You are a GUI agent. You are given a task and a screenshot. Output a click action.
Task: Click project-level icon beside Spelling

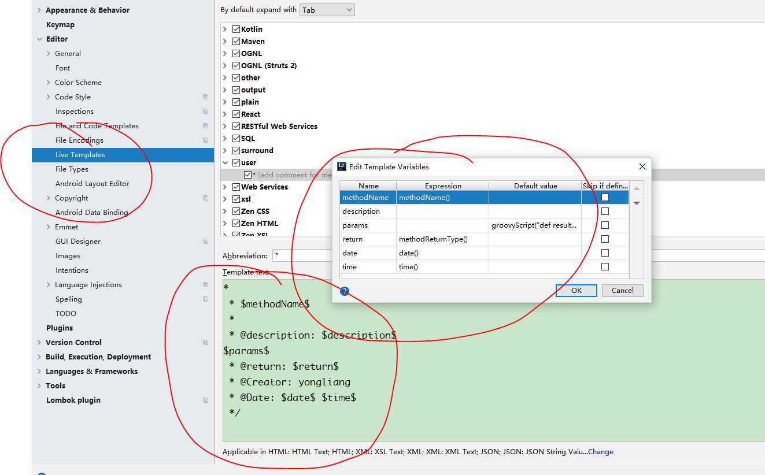(205, 299)
